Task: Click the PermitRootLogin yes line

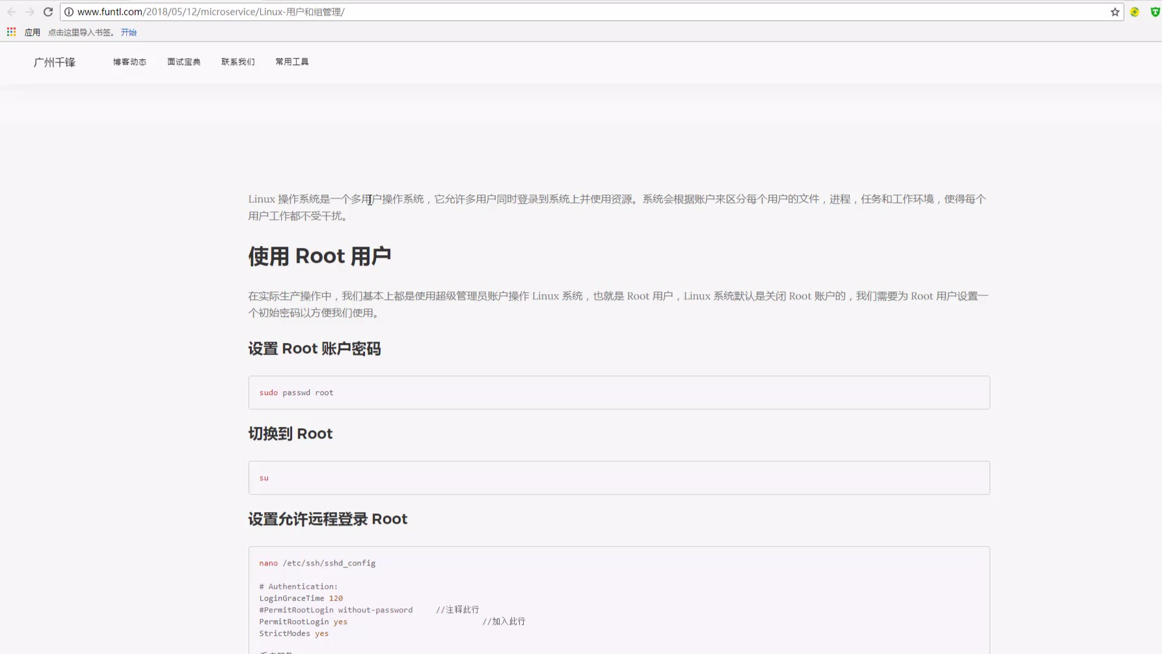Action: [x=303, y=621]
